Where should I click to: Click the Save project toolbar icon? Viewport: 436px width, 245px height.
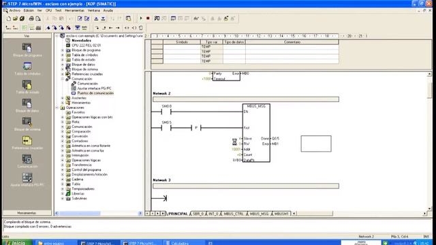[22, 18]
